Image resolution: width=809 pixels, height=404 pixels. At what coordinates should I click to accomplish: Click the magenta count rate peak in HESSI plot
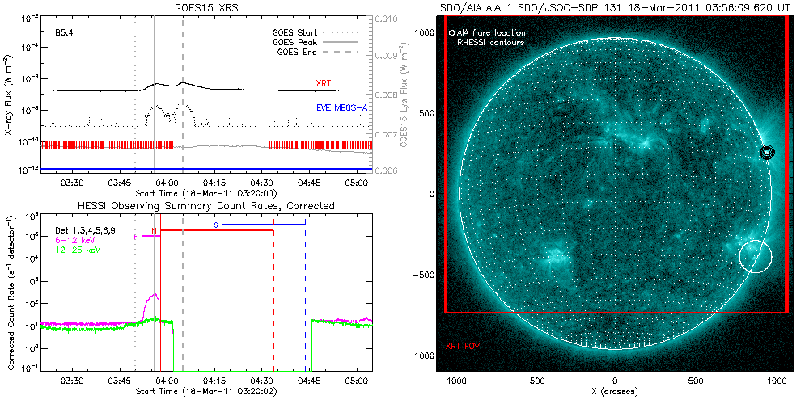[x=154, y=296]
